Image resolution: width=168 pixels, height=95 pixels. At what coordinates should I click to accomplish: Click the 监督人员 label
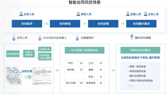pyautogui.click(x=136, y=14)
